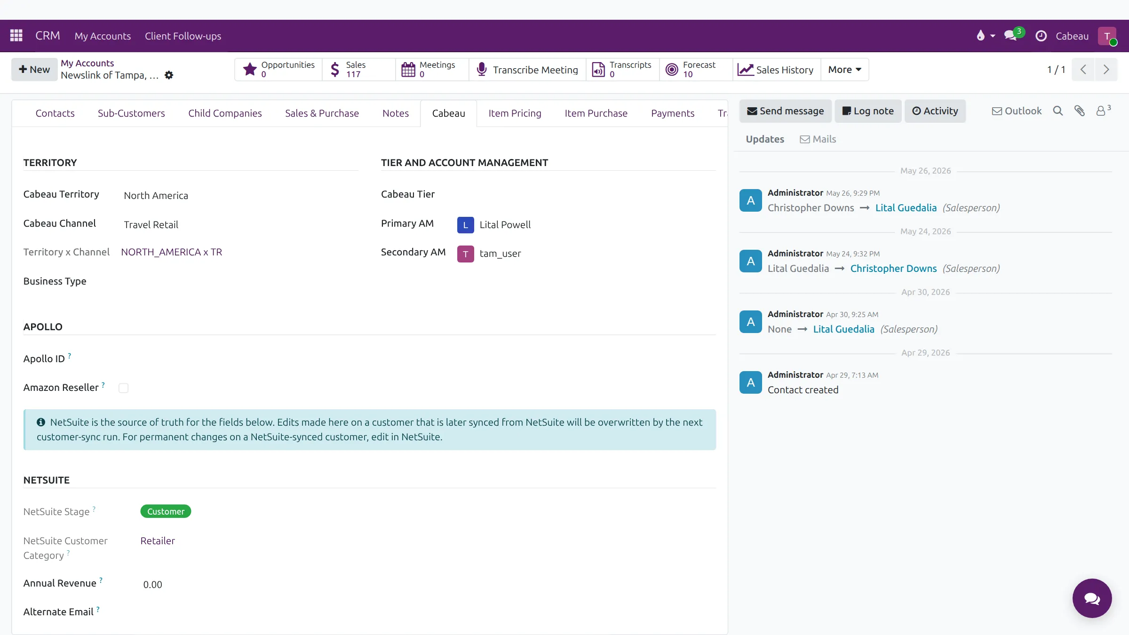
Task: Open Lital Guedalia link from May 26
Action: tap(906, 208)
